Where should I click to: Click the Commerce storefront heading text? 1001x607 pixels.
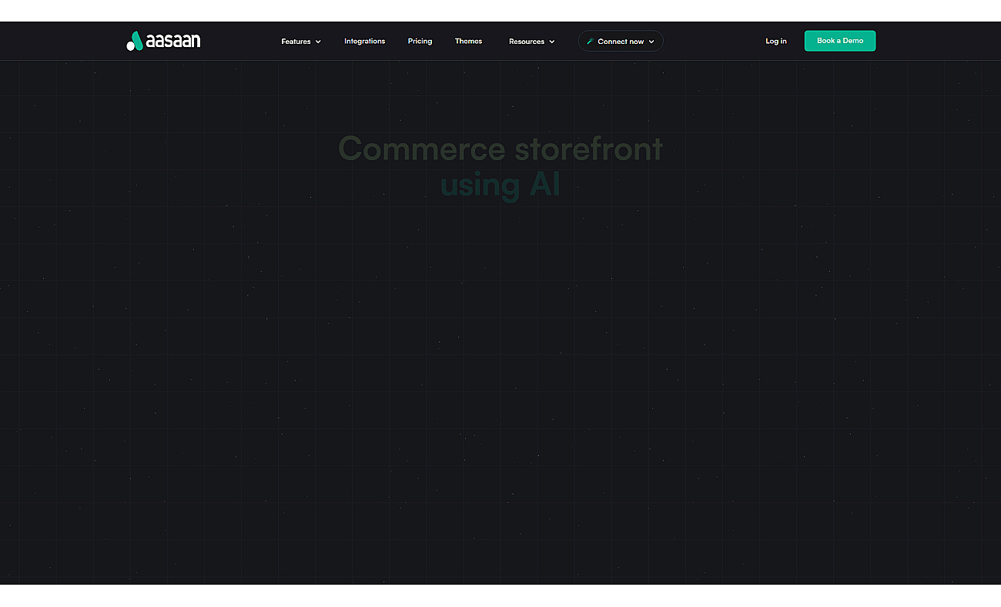coord(500,148)
